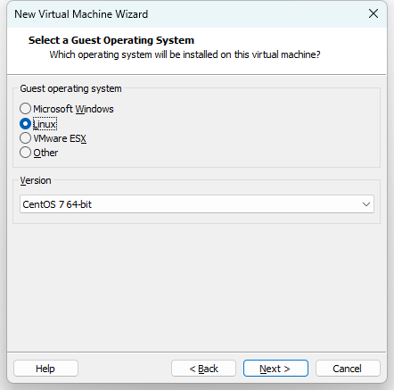Click the New Virtual Machine Wizard title bar
This screenshot has height=390, width=394.
tap(190, 14)
